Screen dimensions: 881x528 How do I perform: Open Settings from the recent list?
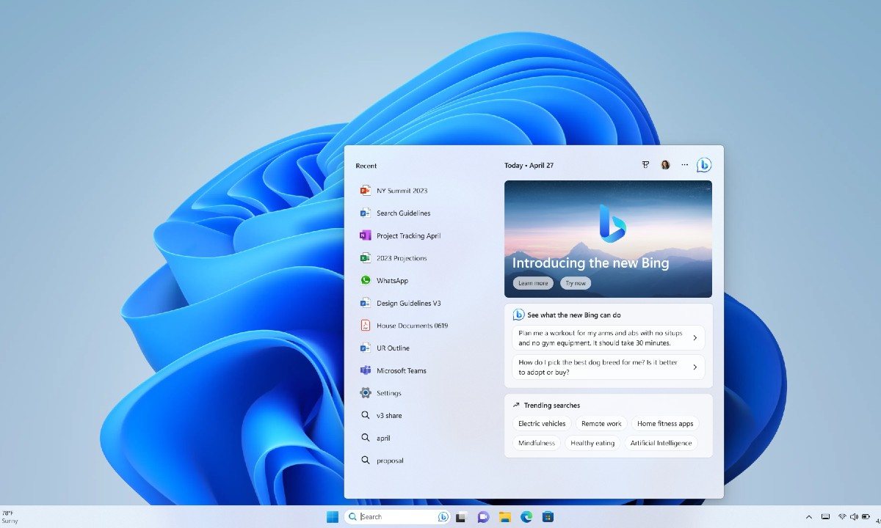[388, 393]
